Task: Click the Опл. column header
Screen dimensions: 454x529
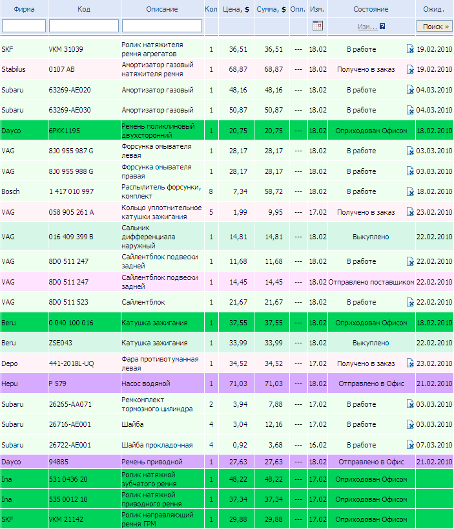Action: coord(298,9)
